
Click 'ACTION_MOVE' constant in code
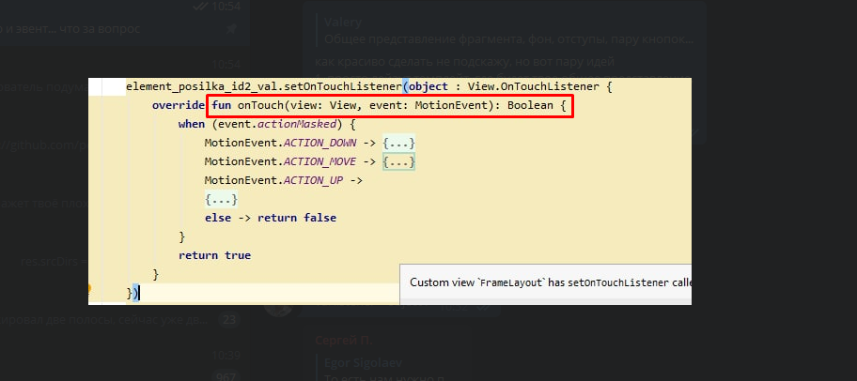321,162
